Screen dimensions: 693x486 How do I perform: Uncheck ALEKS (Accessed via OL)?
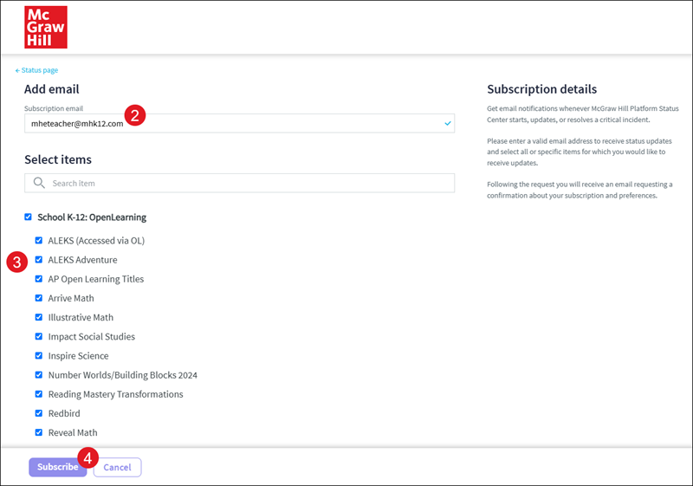[39, 241]
